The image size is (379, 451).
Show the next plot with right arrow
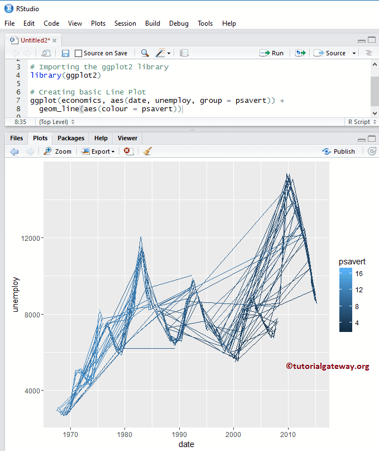pos(30,151)
